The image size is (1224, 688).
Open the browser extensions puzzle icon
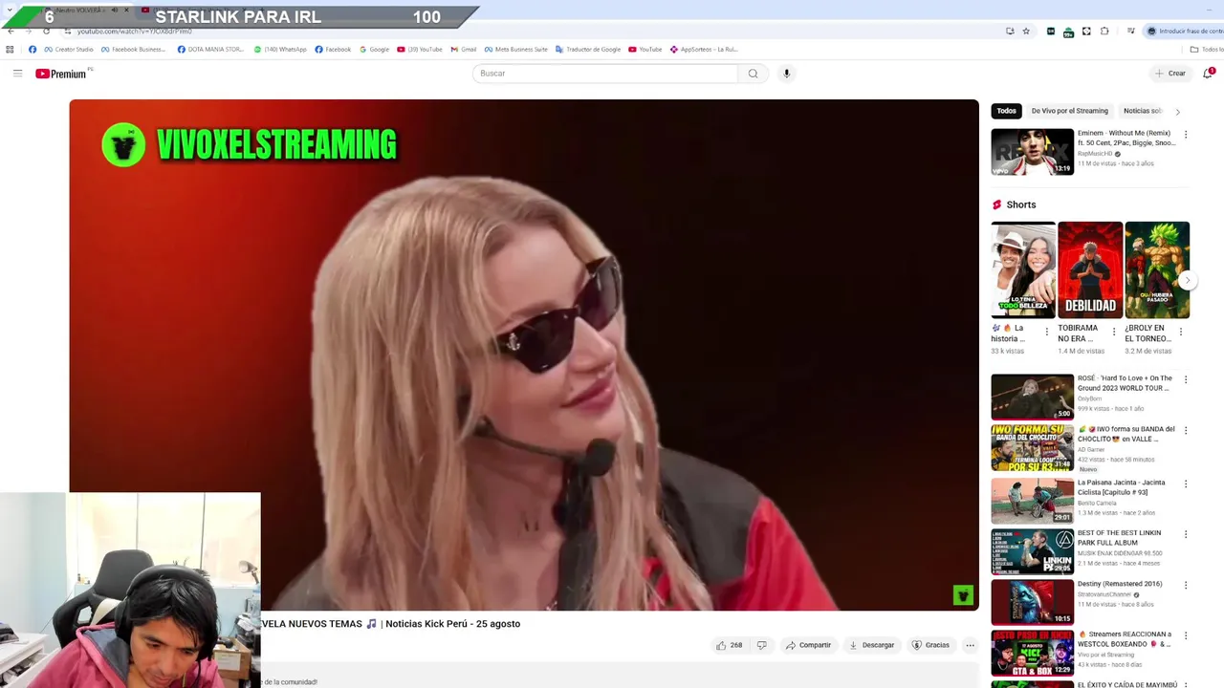(1104, 32)
